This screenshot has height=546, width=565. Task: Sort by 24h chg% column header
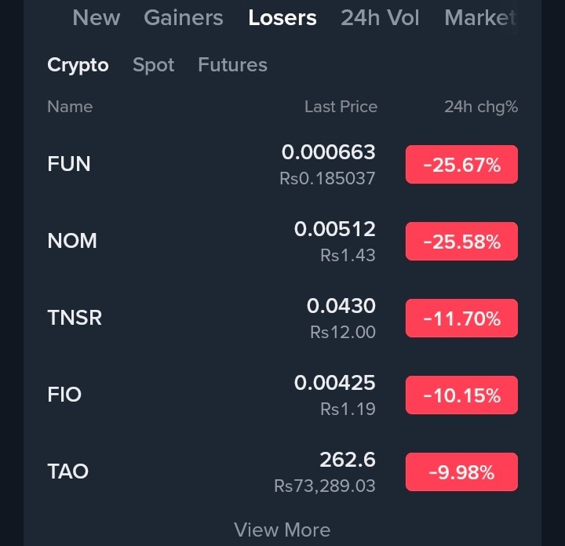[480, 107]
